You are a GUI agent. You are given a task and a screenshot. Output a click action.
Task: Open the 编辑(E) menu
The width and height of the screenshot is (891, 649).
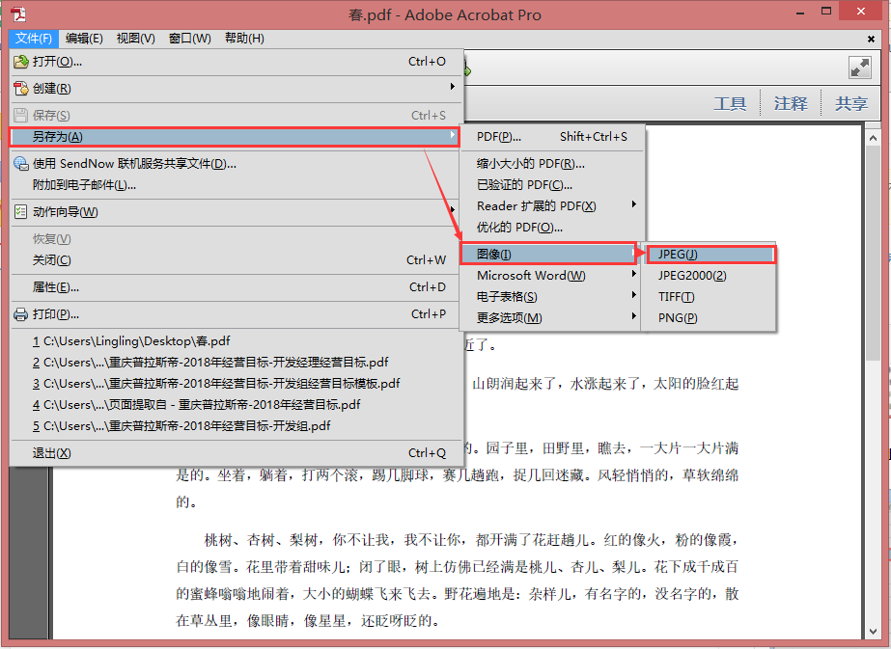tap(84, 38)
